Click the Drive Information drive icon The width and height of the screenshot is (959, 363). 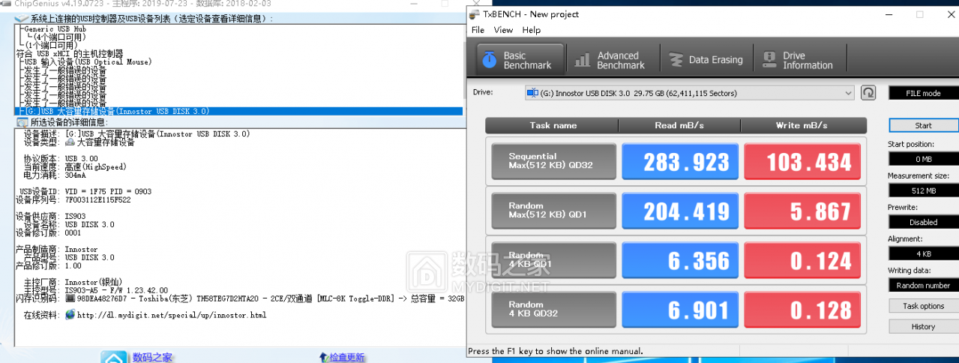point(769,60)
